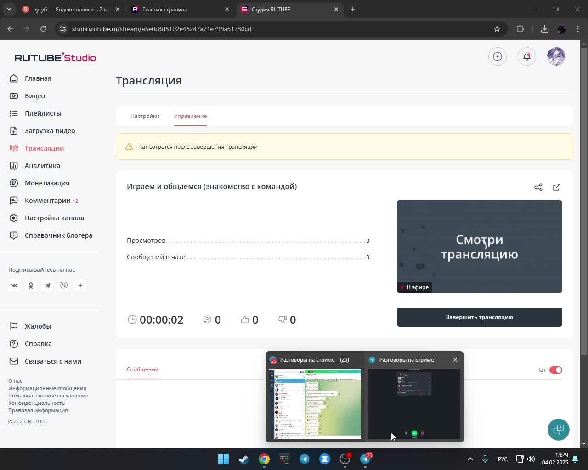Open Windows Start menu

click(x=223, y=459)
